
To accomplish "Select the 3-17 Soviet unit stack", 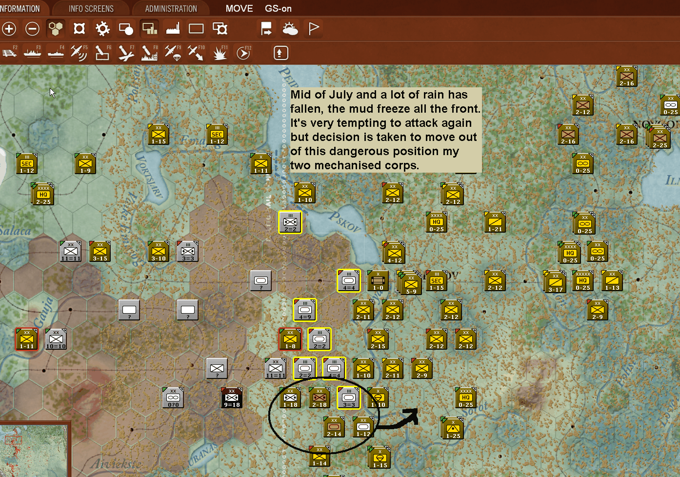I will pos(555,282).
